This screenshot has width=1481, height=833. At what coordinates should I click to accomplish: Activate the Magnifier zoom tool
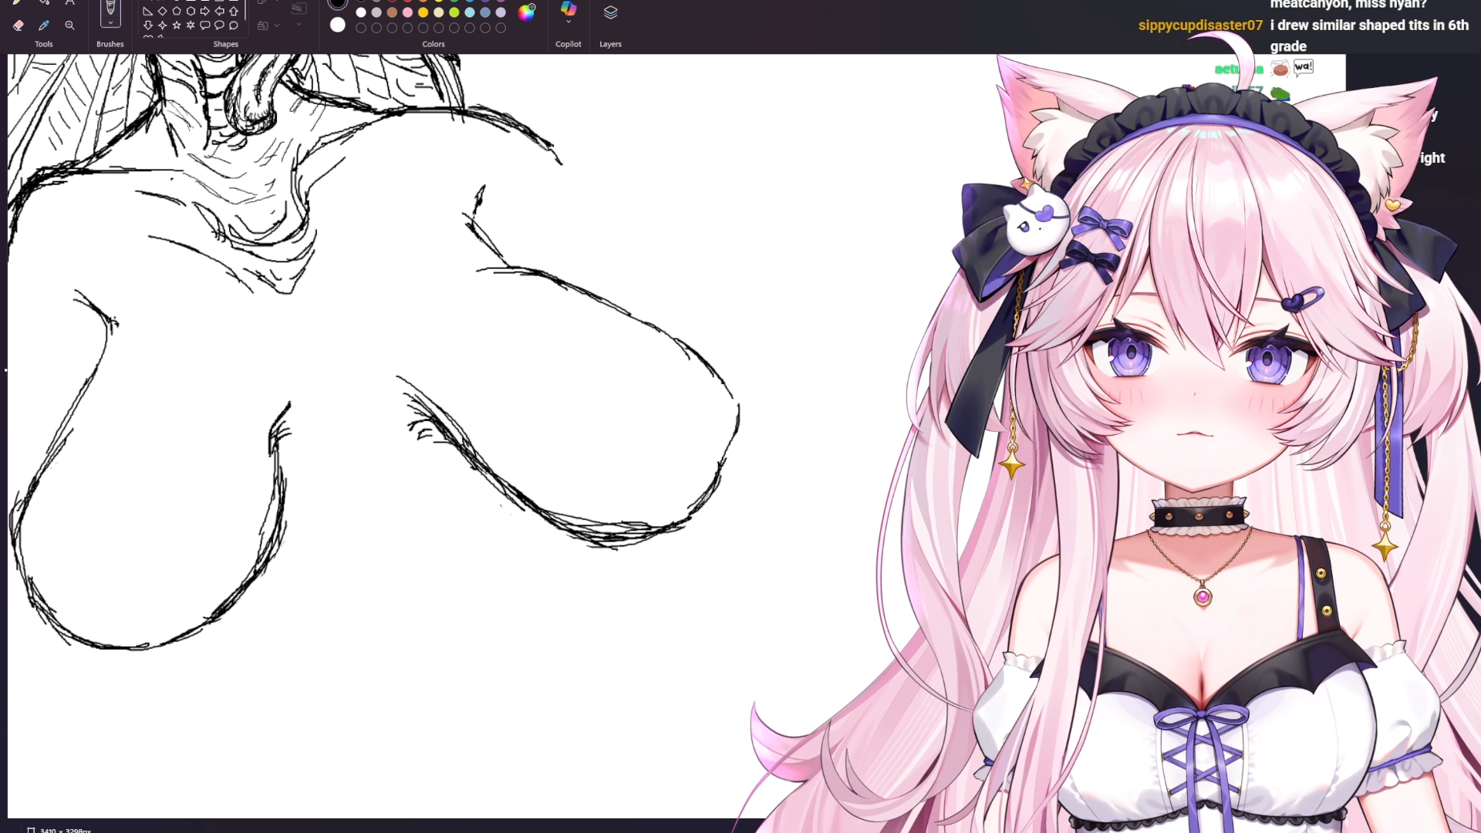click(x=70, y=25)
